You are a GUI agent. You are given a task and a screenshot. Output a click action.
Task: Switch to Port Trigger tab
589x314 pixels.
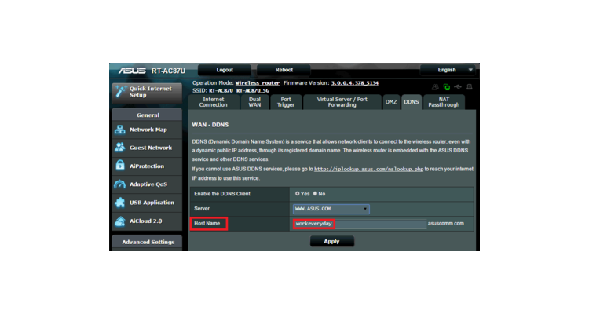click(x=286, y=102)
